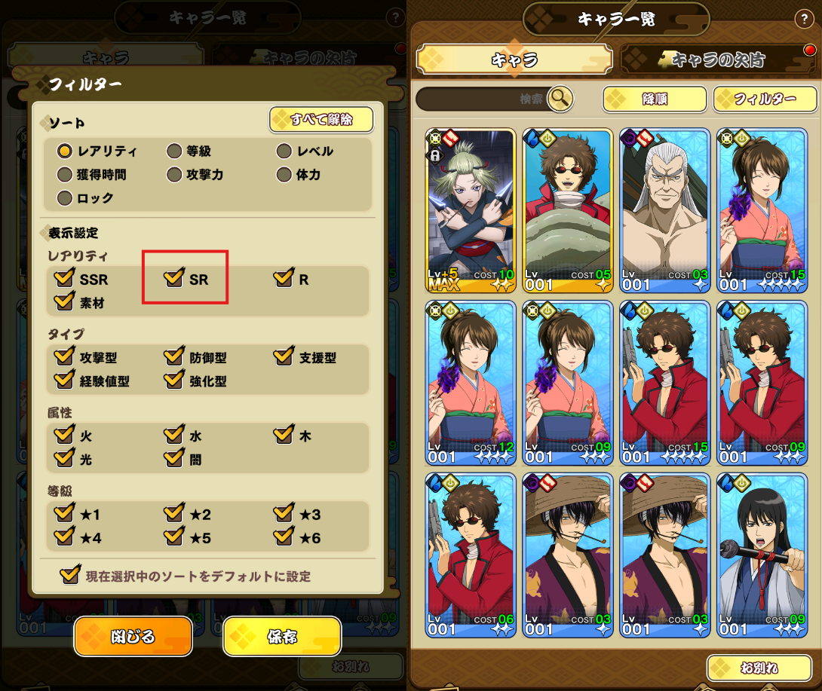Click the 閉じる close button
This screenshot has height=691, width=822.
click(133, 636)
